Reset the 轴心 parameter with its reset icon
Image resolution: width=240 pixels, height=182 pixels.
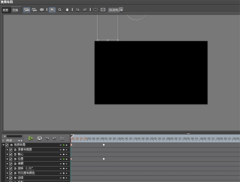(x=15, y=154)
